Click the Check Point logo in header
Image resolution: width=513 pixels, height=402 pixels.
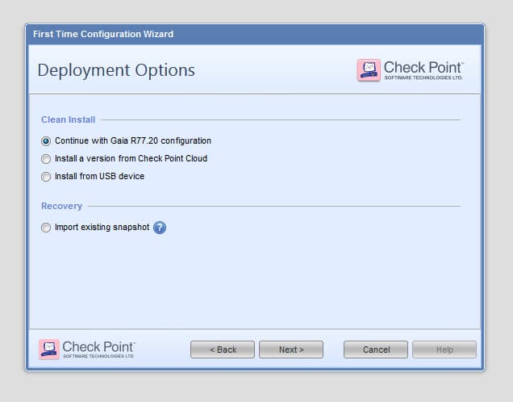(411, 70)
